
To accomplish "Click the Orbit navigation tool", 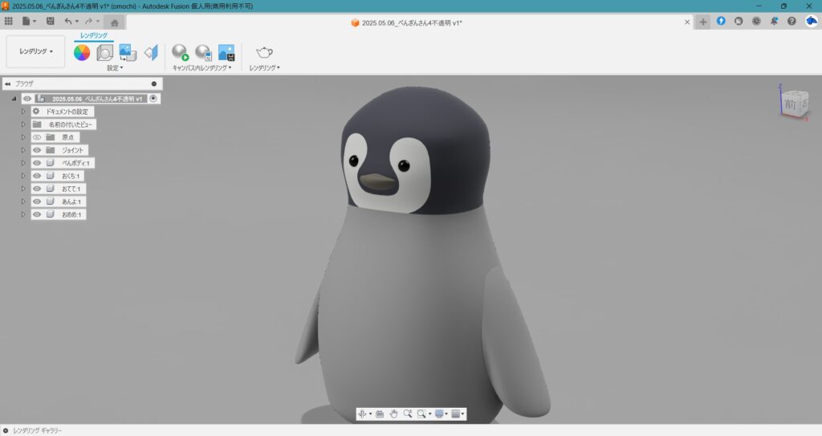I will 361,414.
